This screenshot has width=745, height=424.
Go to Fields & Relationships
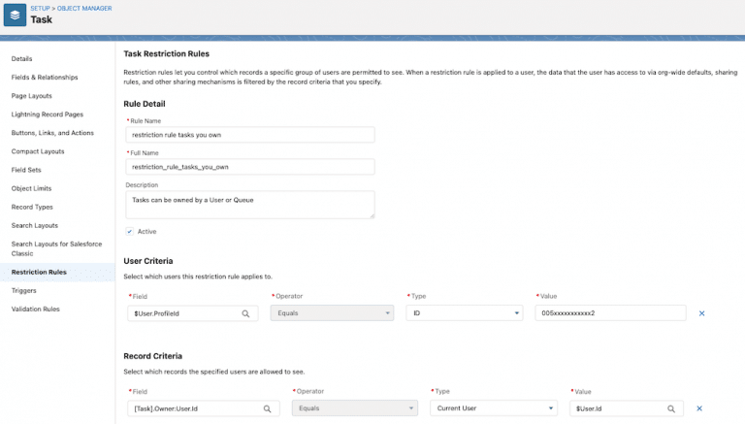point(45,78)
